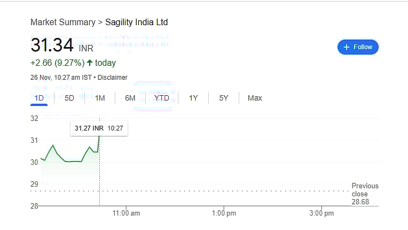This screenshot has height=230, width=408.
Task: Click the 3:00 pm time axis label
Action: (321, 213)
